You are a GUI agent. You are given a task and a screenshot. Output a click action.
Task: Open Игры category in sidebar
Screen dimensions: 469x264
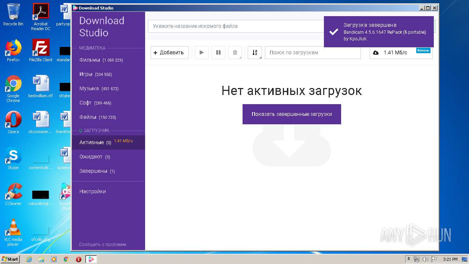click(108, 74)
